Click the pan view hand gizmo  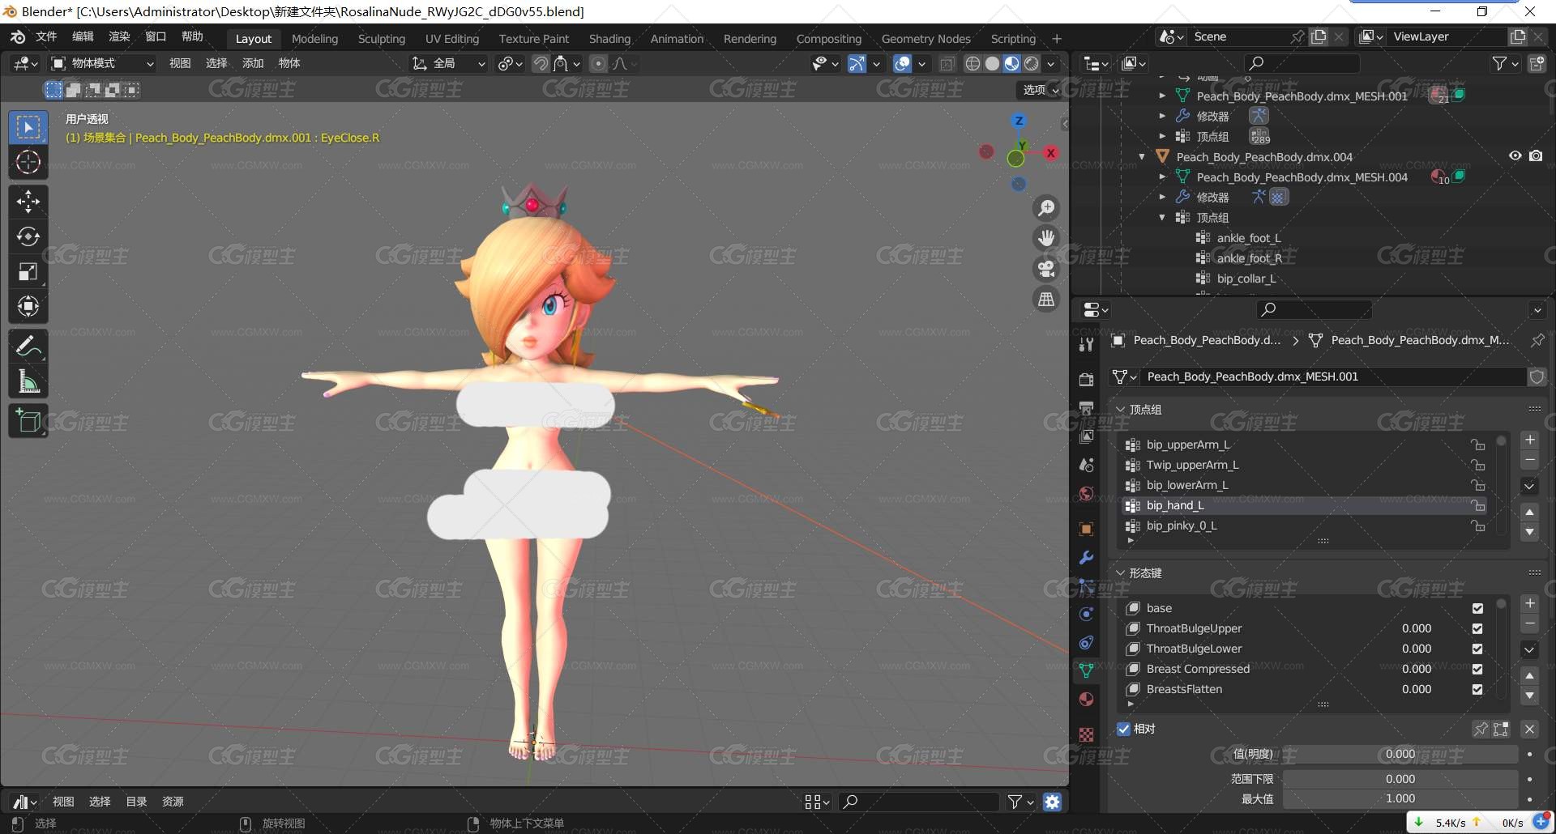[1047, 238]
